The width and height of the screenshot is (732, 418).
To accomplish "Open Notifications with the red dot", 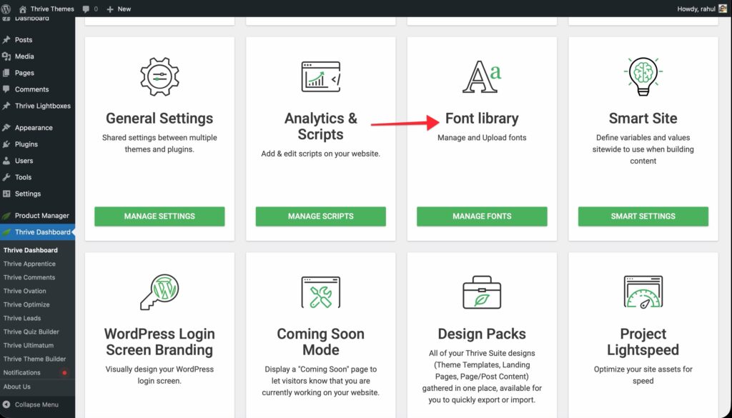I will coord(22,372).
